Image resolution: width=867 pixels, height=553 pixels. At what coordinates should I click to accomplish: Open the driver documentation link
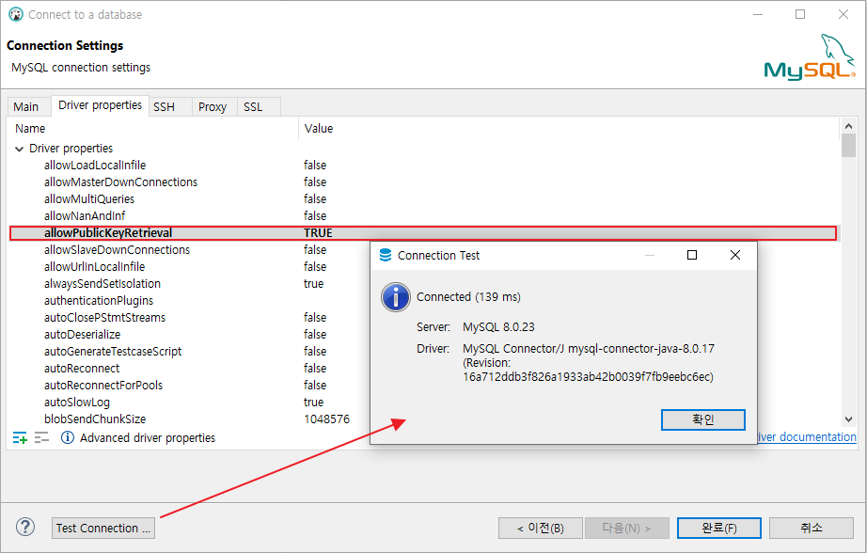[806, 437]
